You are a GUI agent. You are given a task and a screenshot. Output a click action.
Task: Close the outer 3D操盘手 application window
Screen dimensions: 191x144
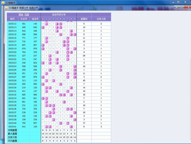186,2
